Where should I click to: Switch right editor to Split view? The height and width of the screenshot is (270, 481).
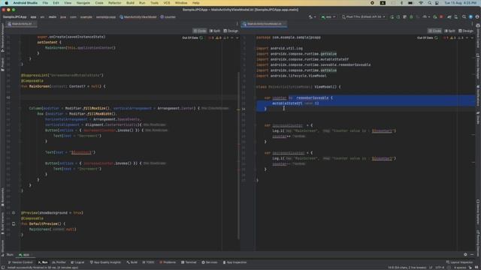click(449, 31)
